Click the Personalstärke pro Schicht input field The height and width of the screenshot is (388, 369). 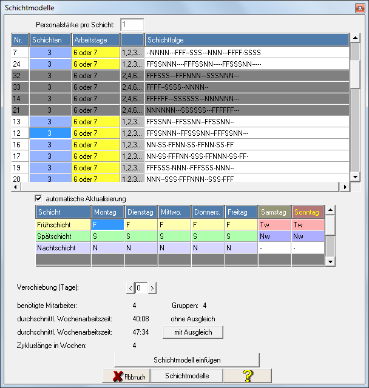tap(132, 25)
